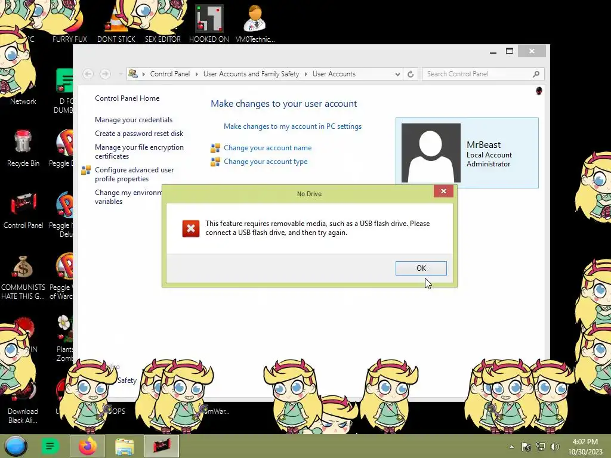Click the Action Center flag icon
This screenshot has height=458, width=611.
click(526, 447)
